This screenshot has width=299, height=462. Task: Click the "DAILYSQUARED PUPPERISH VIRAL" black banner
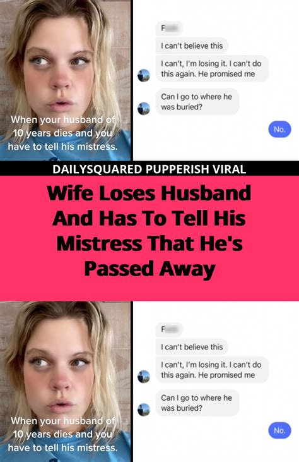[149, 169]
